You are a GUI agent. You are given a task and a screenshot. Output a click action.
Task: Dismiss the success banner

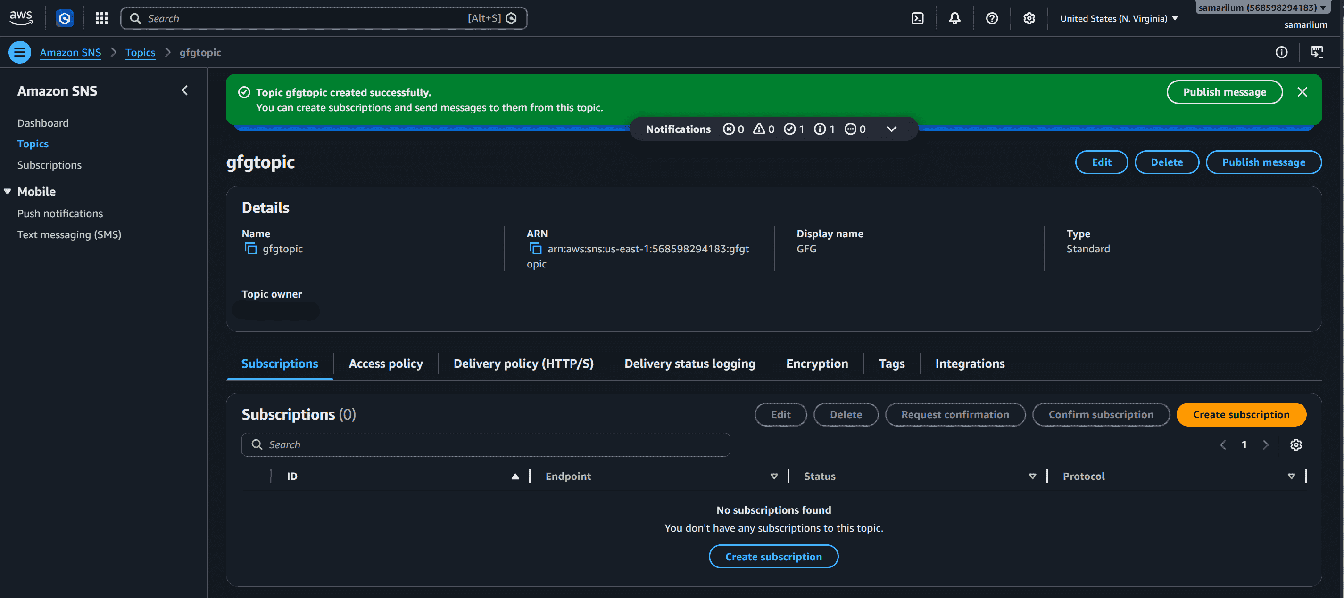click(x=1302, y=92)
